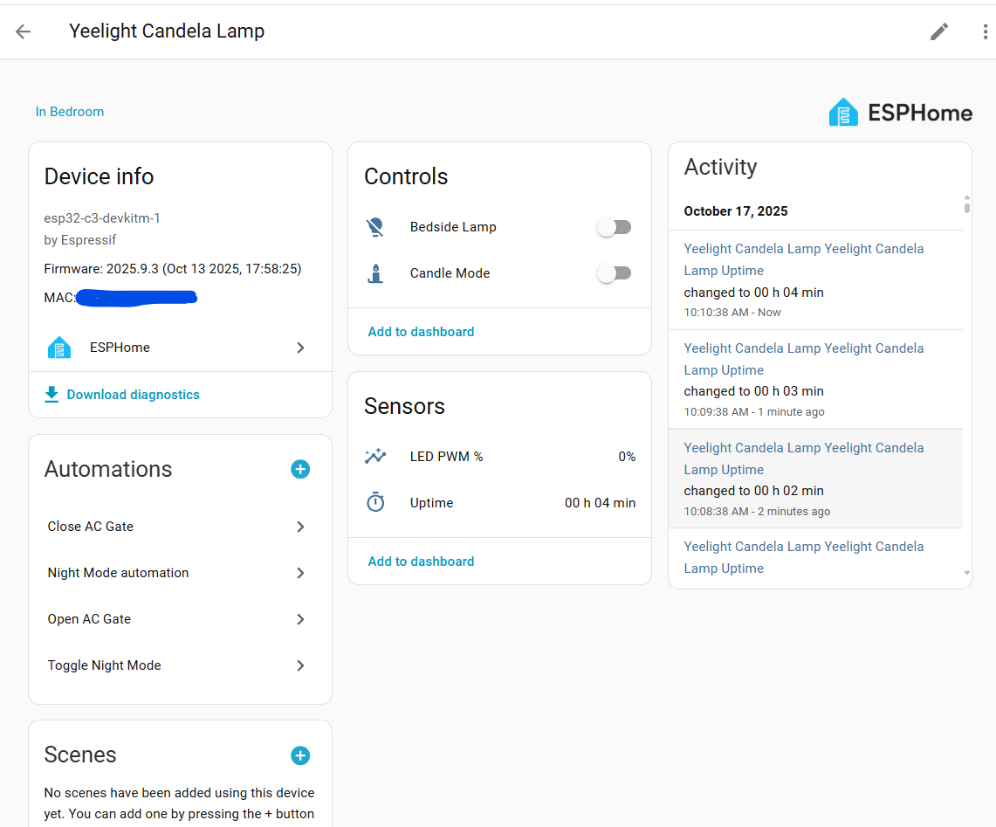Toggle the Bedside Lamp switch

click(x=614, y=227)
